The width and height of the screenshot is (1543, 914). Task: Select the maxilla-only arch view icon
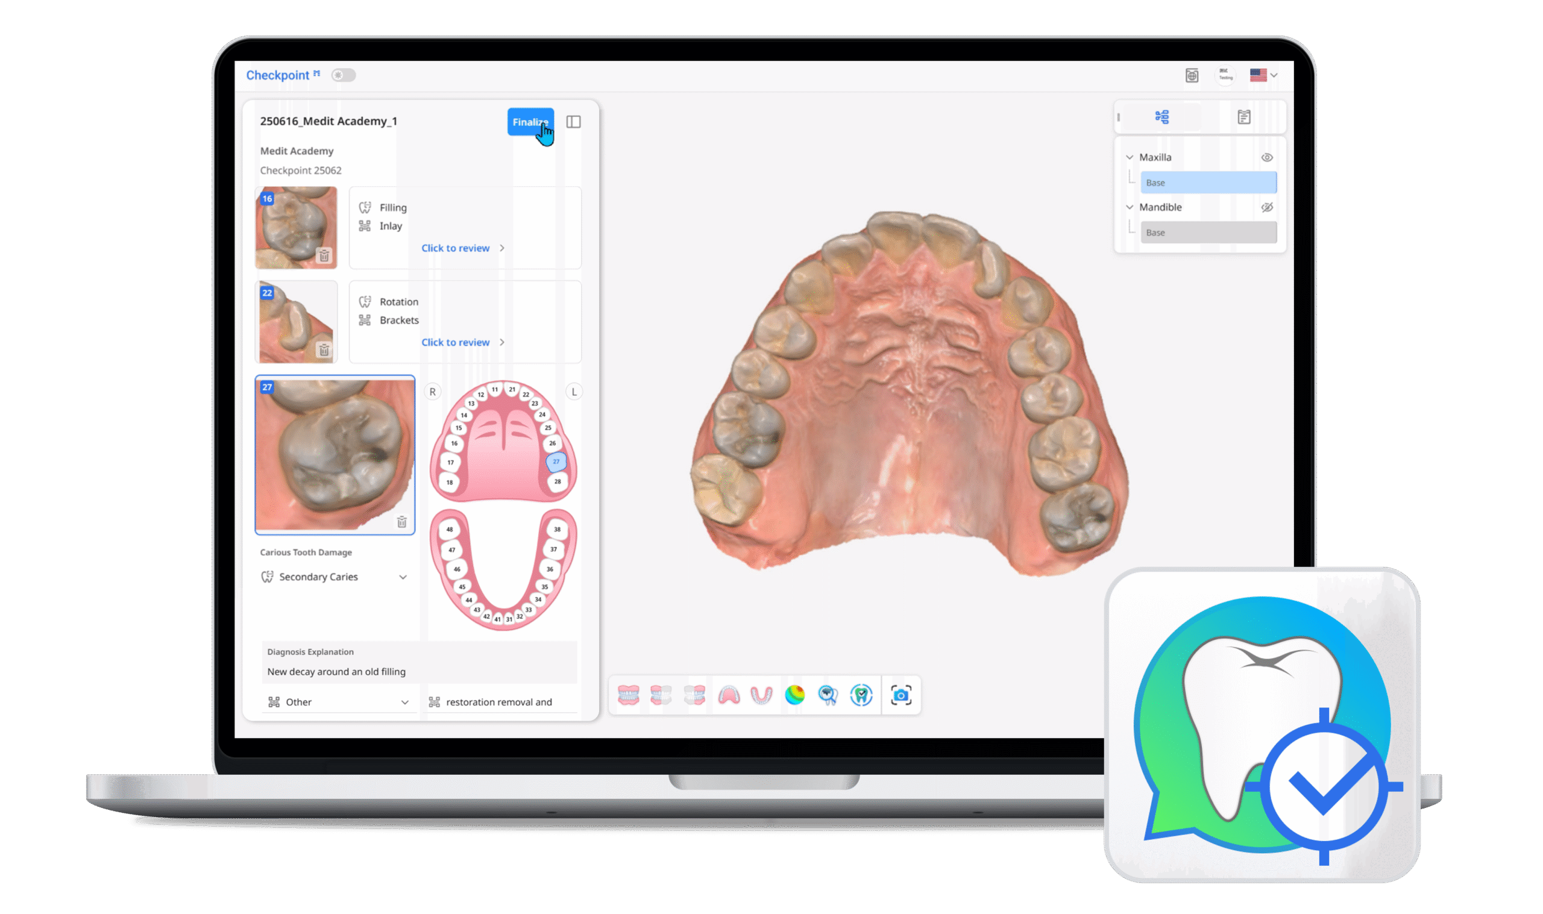click(x=729, y=695)
